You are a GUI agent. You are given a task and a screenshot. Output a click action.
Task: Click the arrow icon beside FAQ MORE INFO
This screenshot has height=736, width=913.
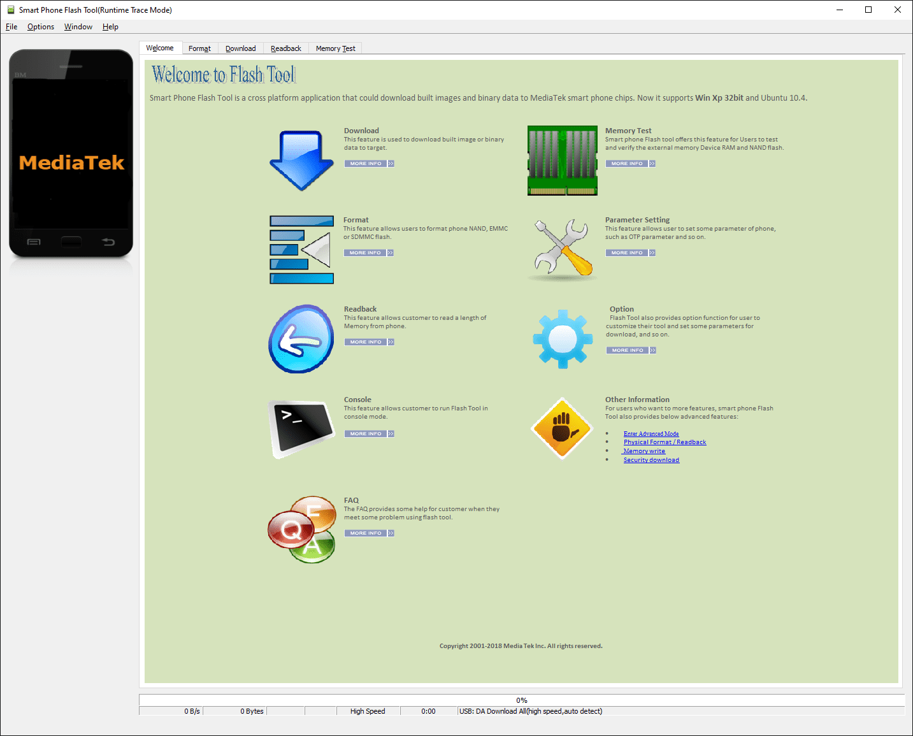pos(391,533)
